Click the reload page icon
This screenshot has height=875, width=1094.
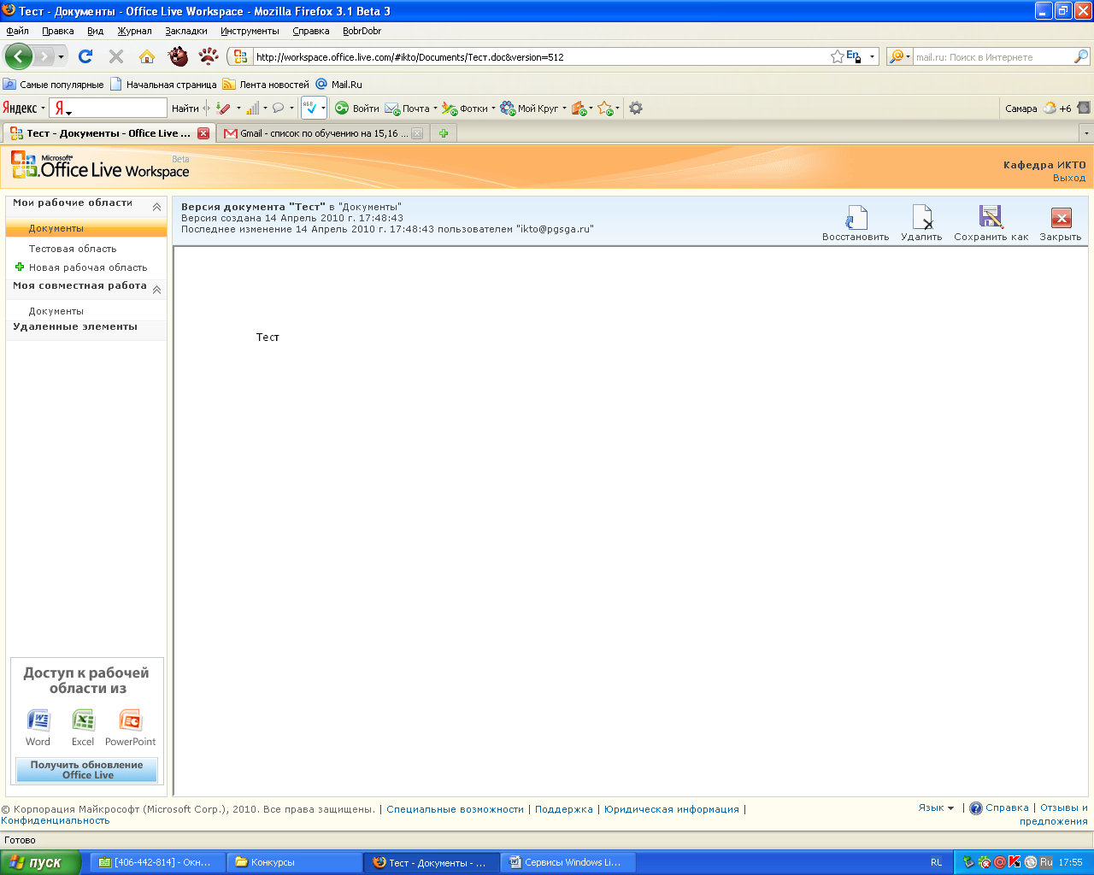pyautogui.click(x=85, y=56)
